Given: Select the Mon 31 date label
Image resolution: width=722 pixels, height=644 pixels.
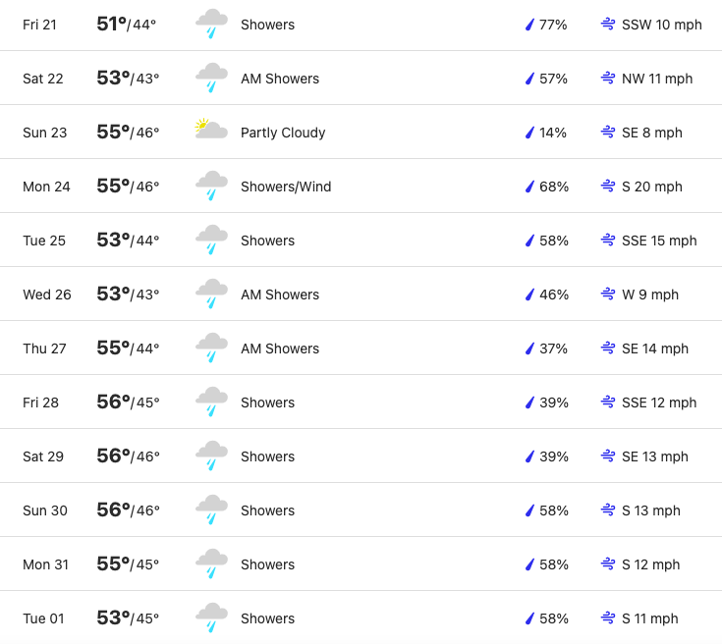Looking at the screenshot, I should [x=45, y=564].
